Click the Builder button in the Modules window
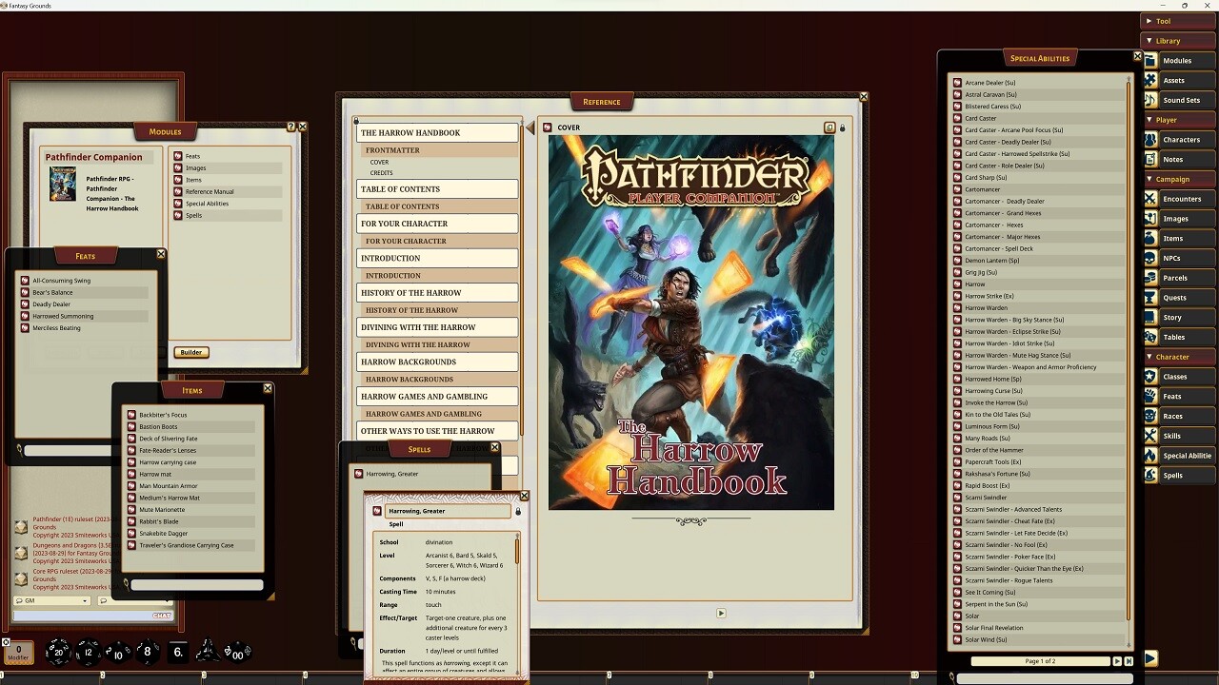Viewport: 1219px width, 685px height. [190, 352]
